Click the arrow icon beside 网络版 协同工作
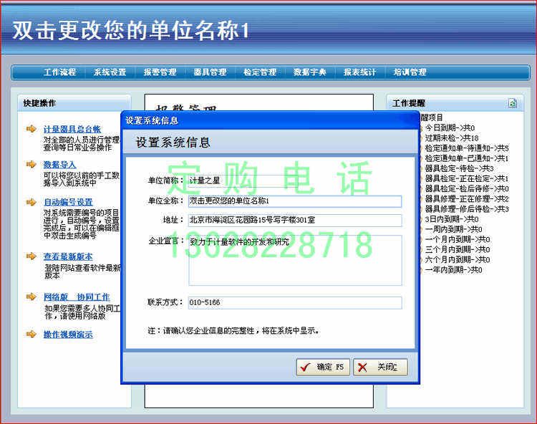Image resolution: width=537 pixels, height=424 pixels. tap(32, 297)
